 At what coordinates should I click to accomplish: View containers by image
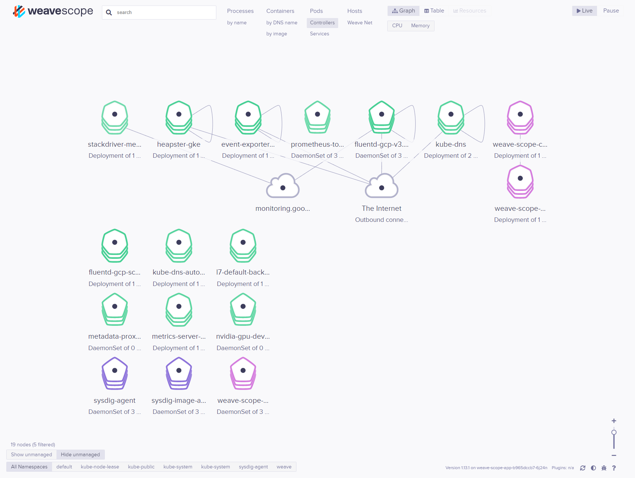[x=277, y=34]
